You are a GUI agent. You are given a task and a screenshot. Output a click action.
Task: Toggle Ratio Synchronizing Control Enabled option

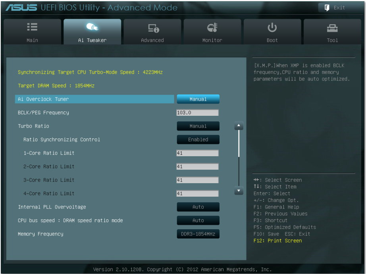point(198,140)
